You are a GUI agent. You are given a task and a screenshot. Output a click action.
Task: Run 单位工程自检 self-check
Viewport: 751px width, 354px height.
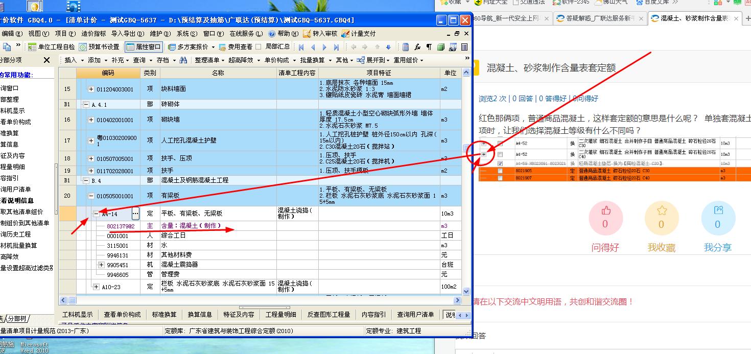(51, 46)
